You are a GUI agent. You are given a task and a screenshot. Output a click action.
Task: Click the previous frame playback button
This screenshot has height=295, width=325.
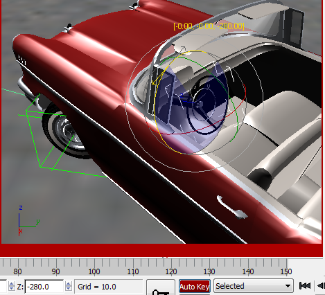pyautogui.click(x=321, y=286)
